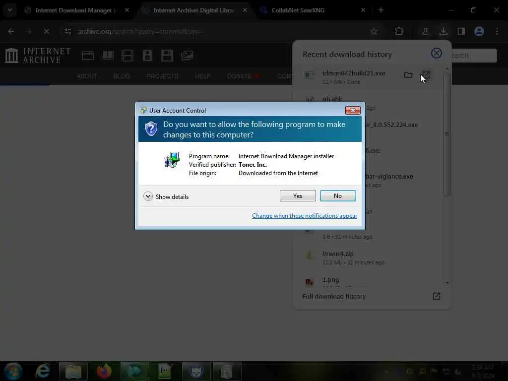Bookmark this page with star icon

point(374,31)
